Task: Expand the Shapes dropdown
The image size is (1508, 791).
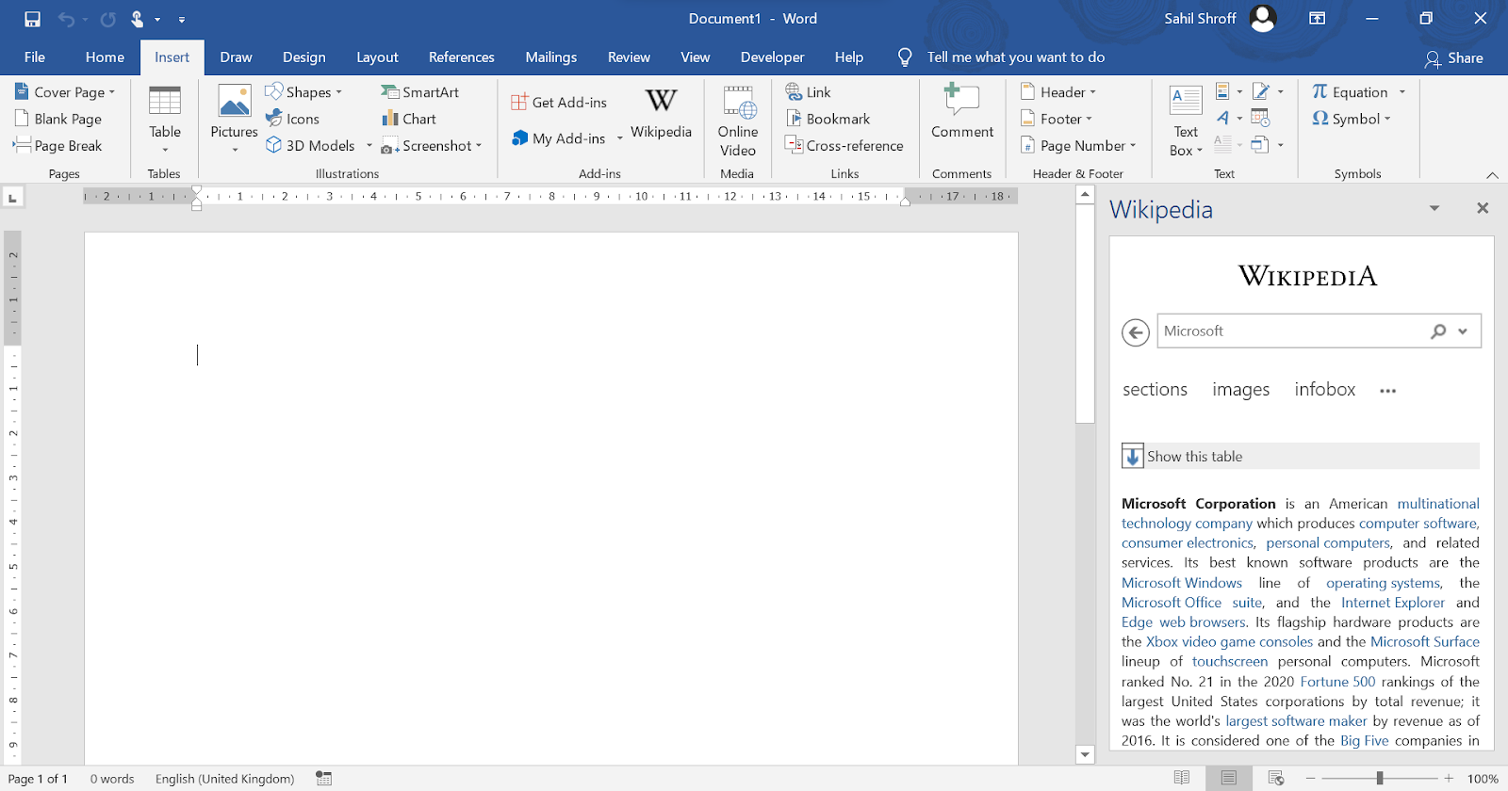Action: click(339, 92)
